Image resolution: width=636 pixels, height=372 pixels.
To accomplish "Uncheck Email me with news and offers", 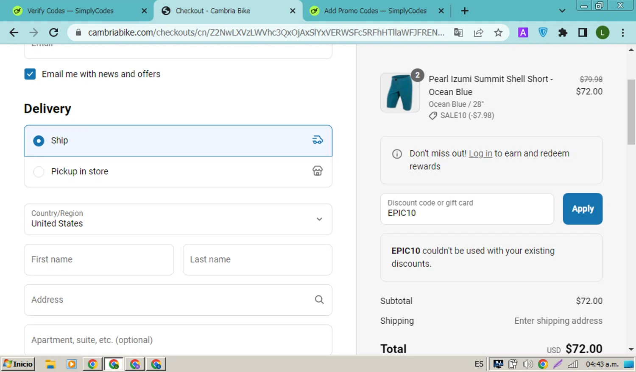I will click(30, 74).
